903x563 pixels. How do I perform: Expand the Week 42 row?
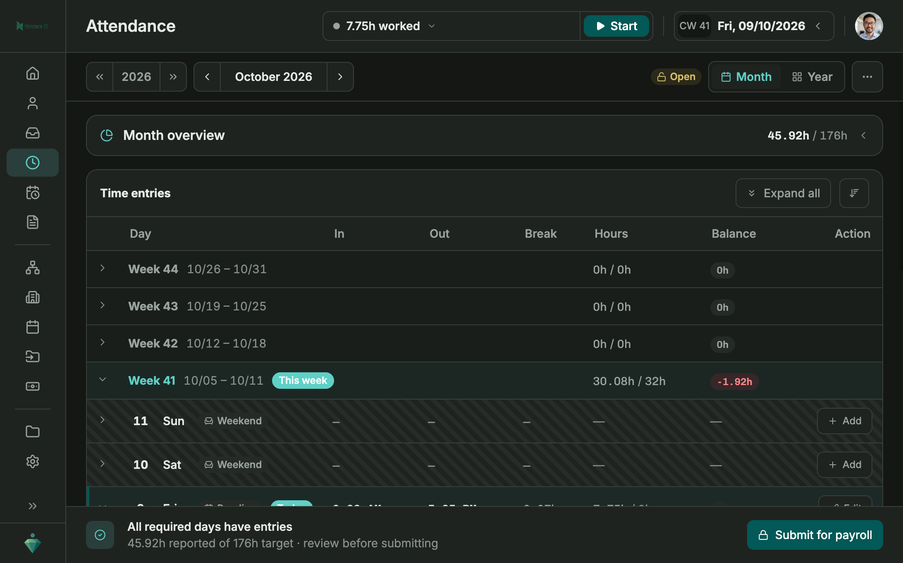(x=103, y=343)
